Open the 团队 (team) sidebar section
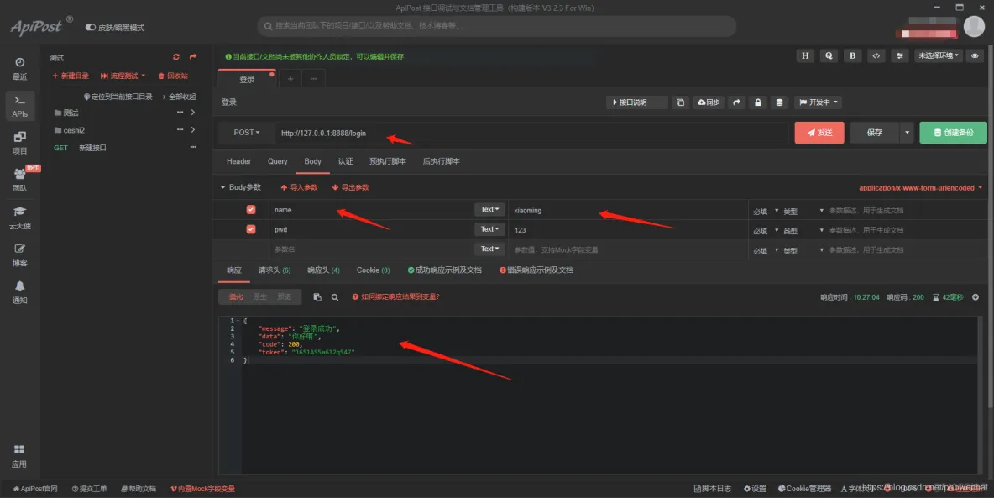This screenshot has width=994, height=498. (19, 181)
